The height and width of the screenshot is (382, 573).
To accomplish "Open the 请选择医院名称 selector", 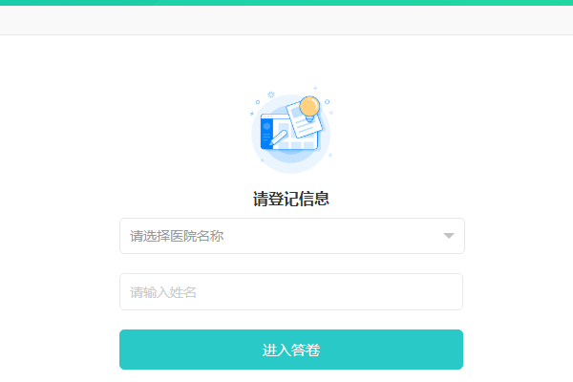I will [292, 236].
